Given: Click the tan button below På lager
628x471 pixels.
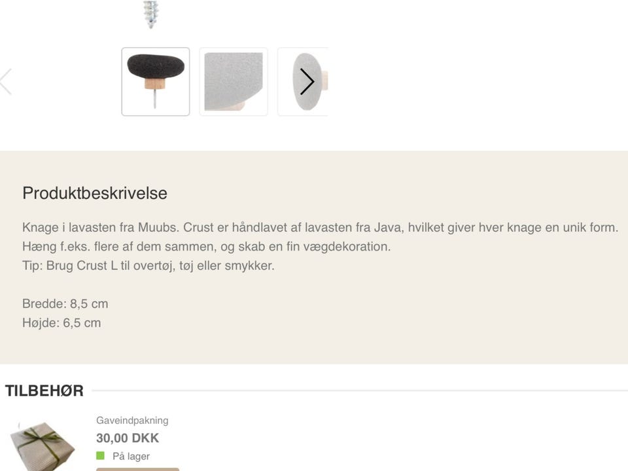Looking at the screenshot, I should pyautogui.click(x=137, y=468).
